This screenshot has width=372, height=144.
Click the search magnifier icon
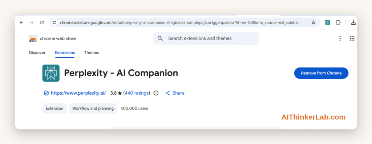[x=160, y=38]
